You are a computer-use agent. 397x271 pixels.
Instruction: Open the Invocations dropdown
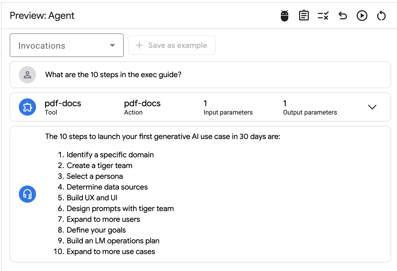66,45
